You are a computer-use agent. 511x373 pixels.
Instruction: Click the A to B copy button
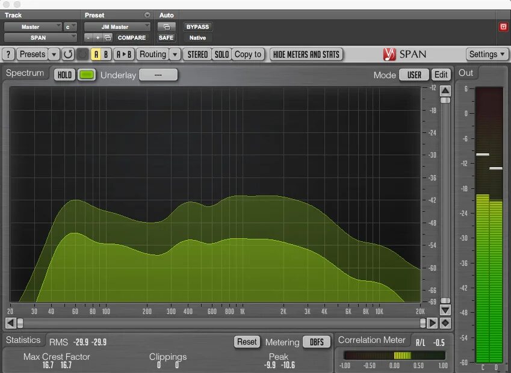124,54
